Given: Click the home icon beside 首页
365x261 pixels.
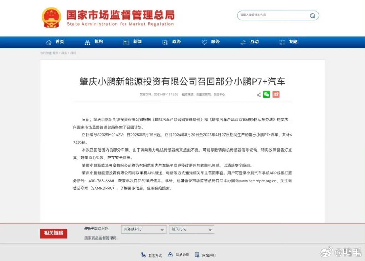Looking at the screenshot, I should coord(49,42).
